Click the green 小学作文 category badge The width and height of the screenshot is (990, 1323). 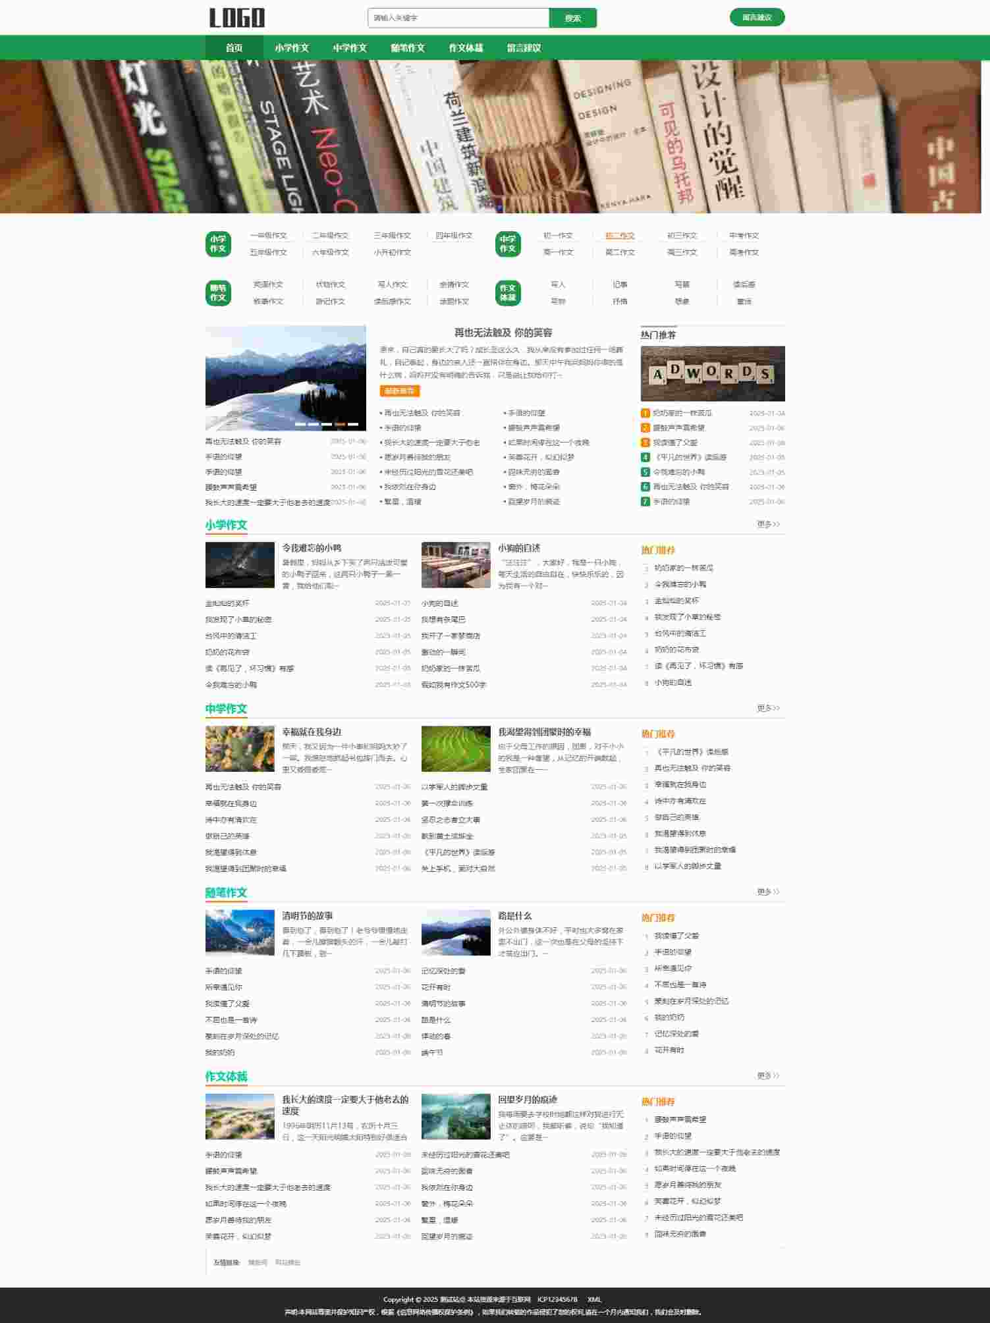coord(218,244)
